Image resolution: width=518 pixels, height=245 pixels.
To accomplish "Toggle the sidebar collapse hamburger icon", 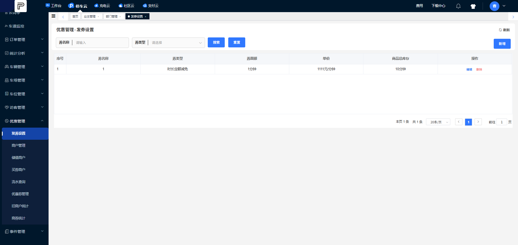I will point(53,16).
